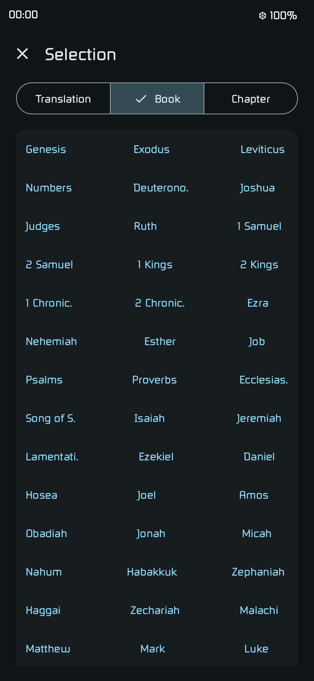The width and height of the screenshot is (314, 681).
Task: Switch to the Chapter segment
Action: (x=251, y=99)
